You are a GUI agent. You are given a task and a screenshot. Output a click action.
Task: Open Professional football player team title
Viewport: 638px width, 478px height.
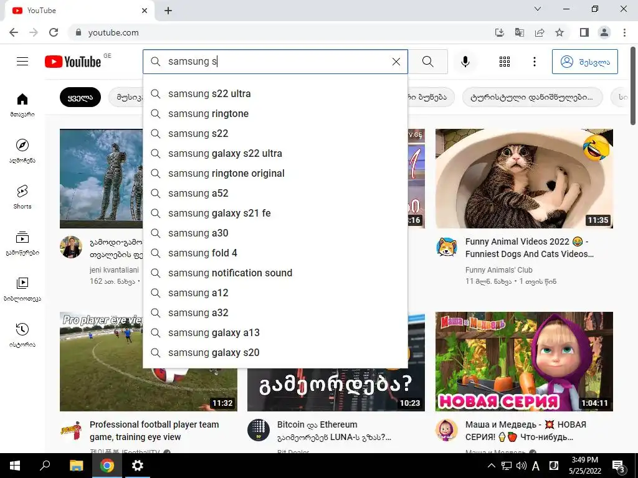tap(155, 431)
